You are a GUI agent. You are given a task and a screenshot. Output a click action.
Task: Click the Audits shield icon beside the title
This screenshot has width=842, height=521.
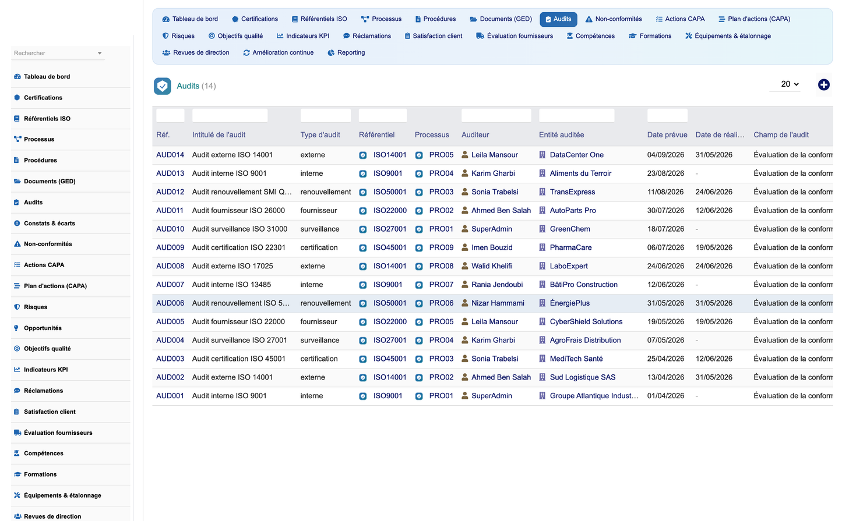163,86
